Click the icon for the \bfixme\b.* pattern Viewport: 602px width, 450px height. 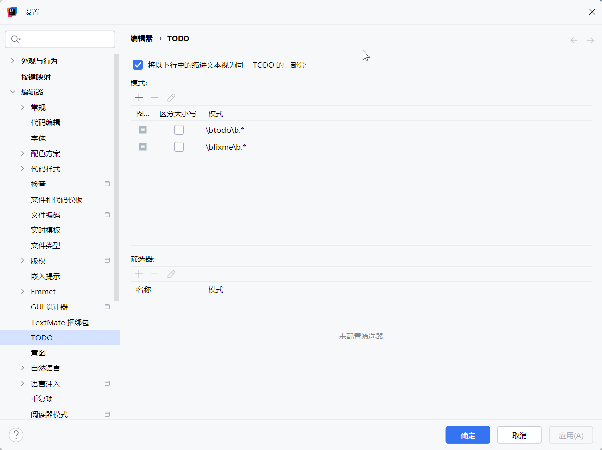click(x=143, y=147)
